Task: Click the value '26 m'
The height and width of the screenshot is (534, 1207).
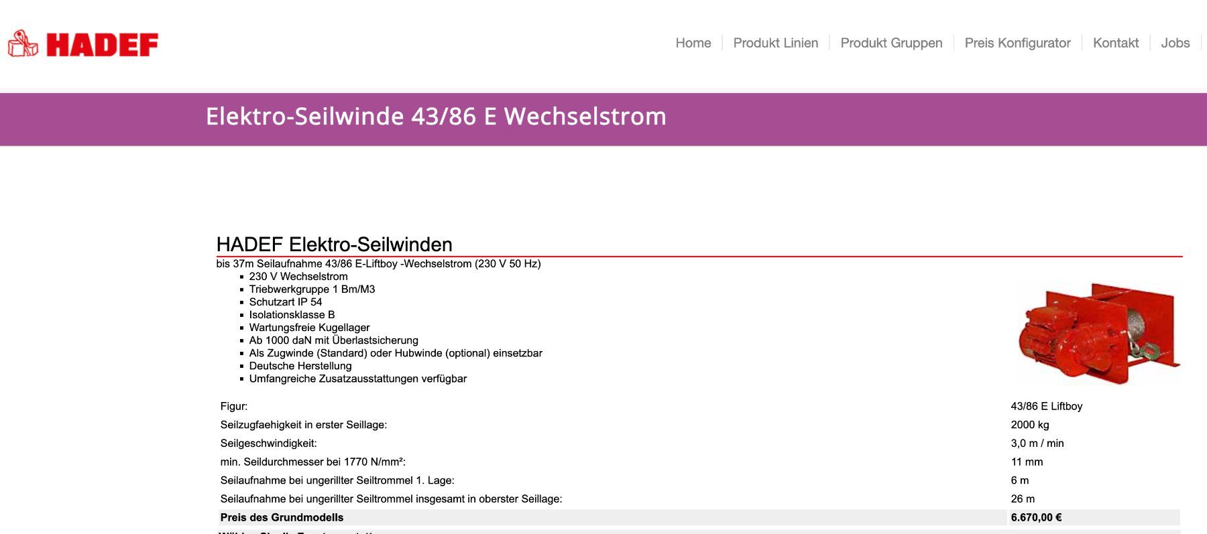Action: [1023, 499]
